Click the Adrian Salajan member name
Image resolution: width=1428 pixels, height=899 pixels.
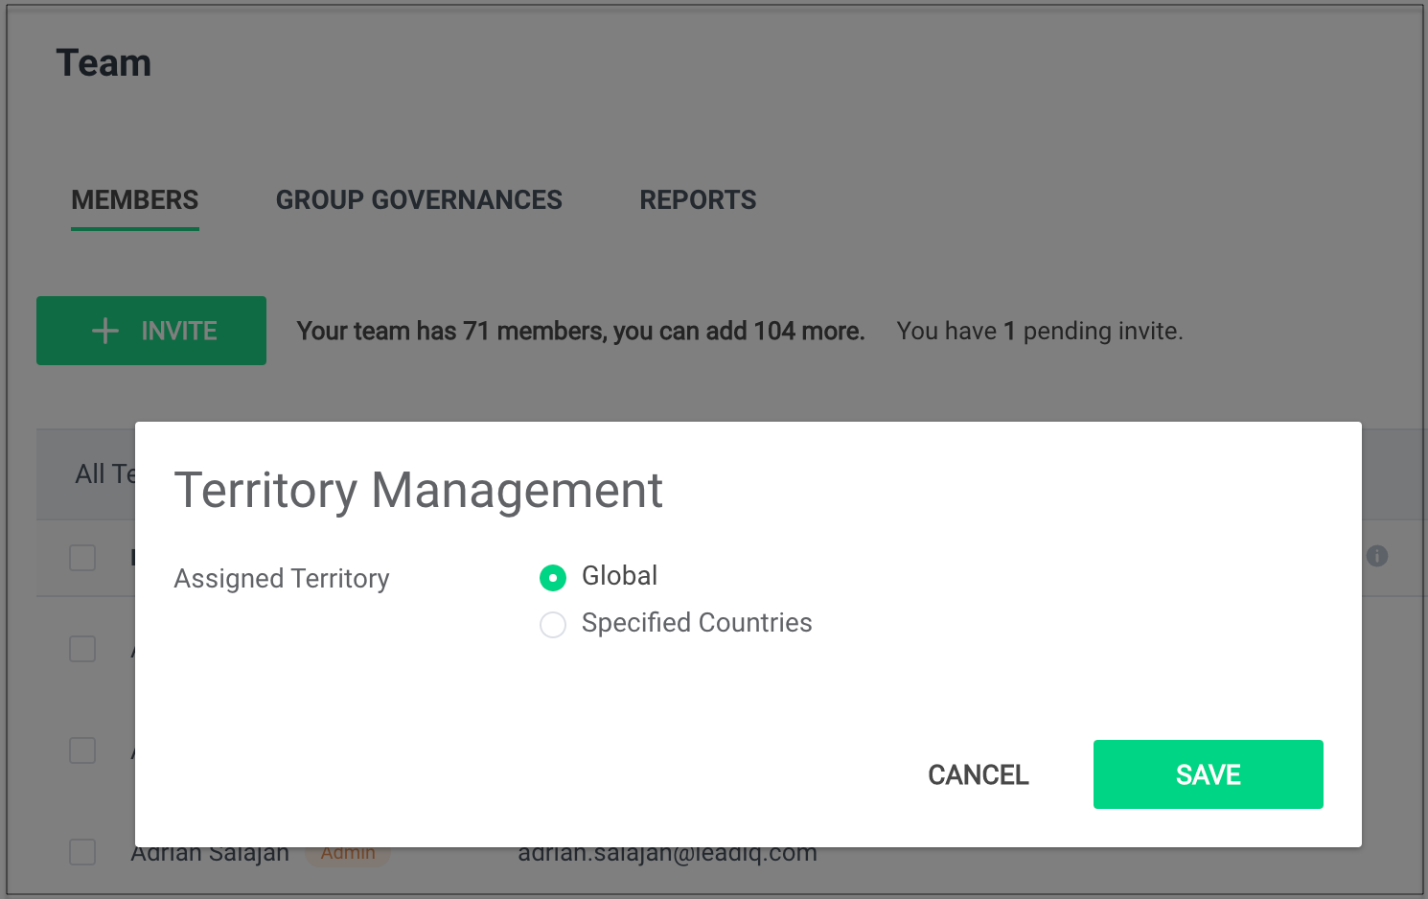click(210, 854)
